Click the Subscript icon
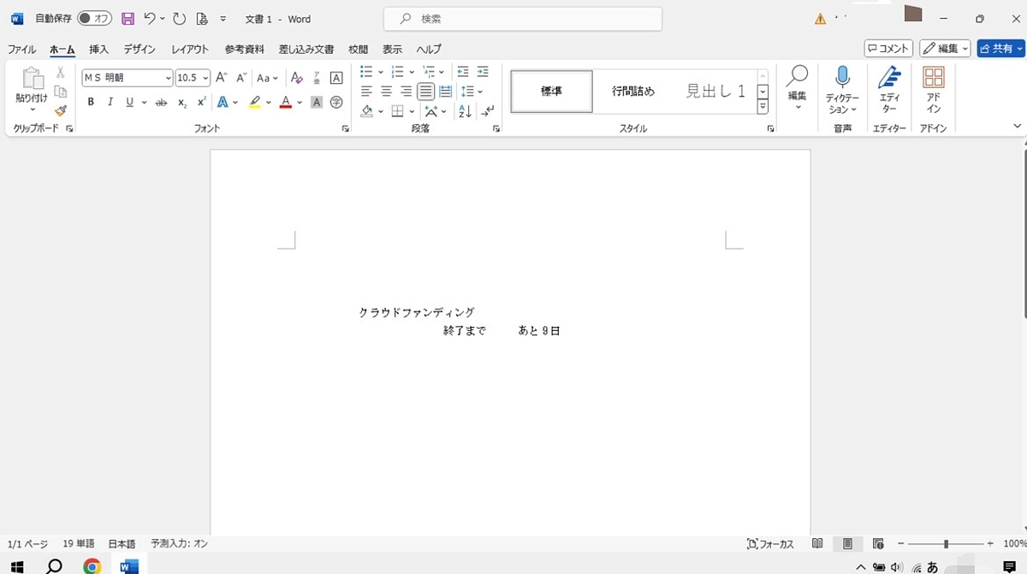The width and height of the screenshot is (1027, 574). click(181, 102)
